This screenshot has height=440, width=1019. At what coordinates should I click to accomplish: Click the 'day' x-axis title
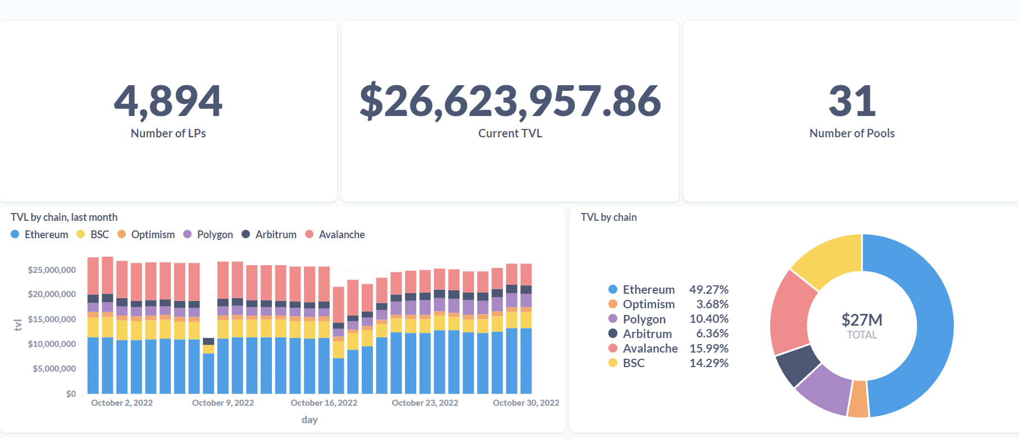point(310,420)
